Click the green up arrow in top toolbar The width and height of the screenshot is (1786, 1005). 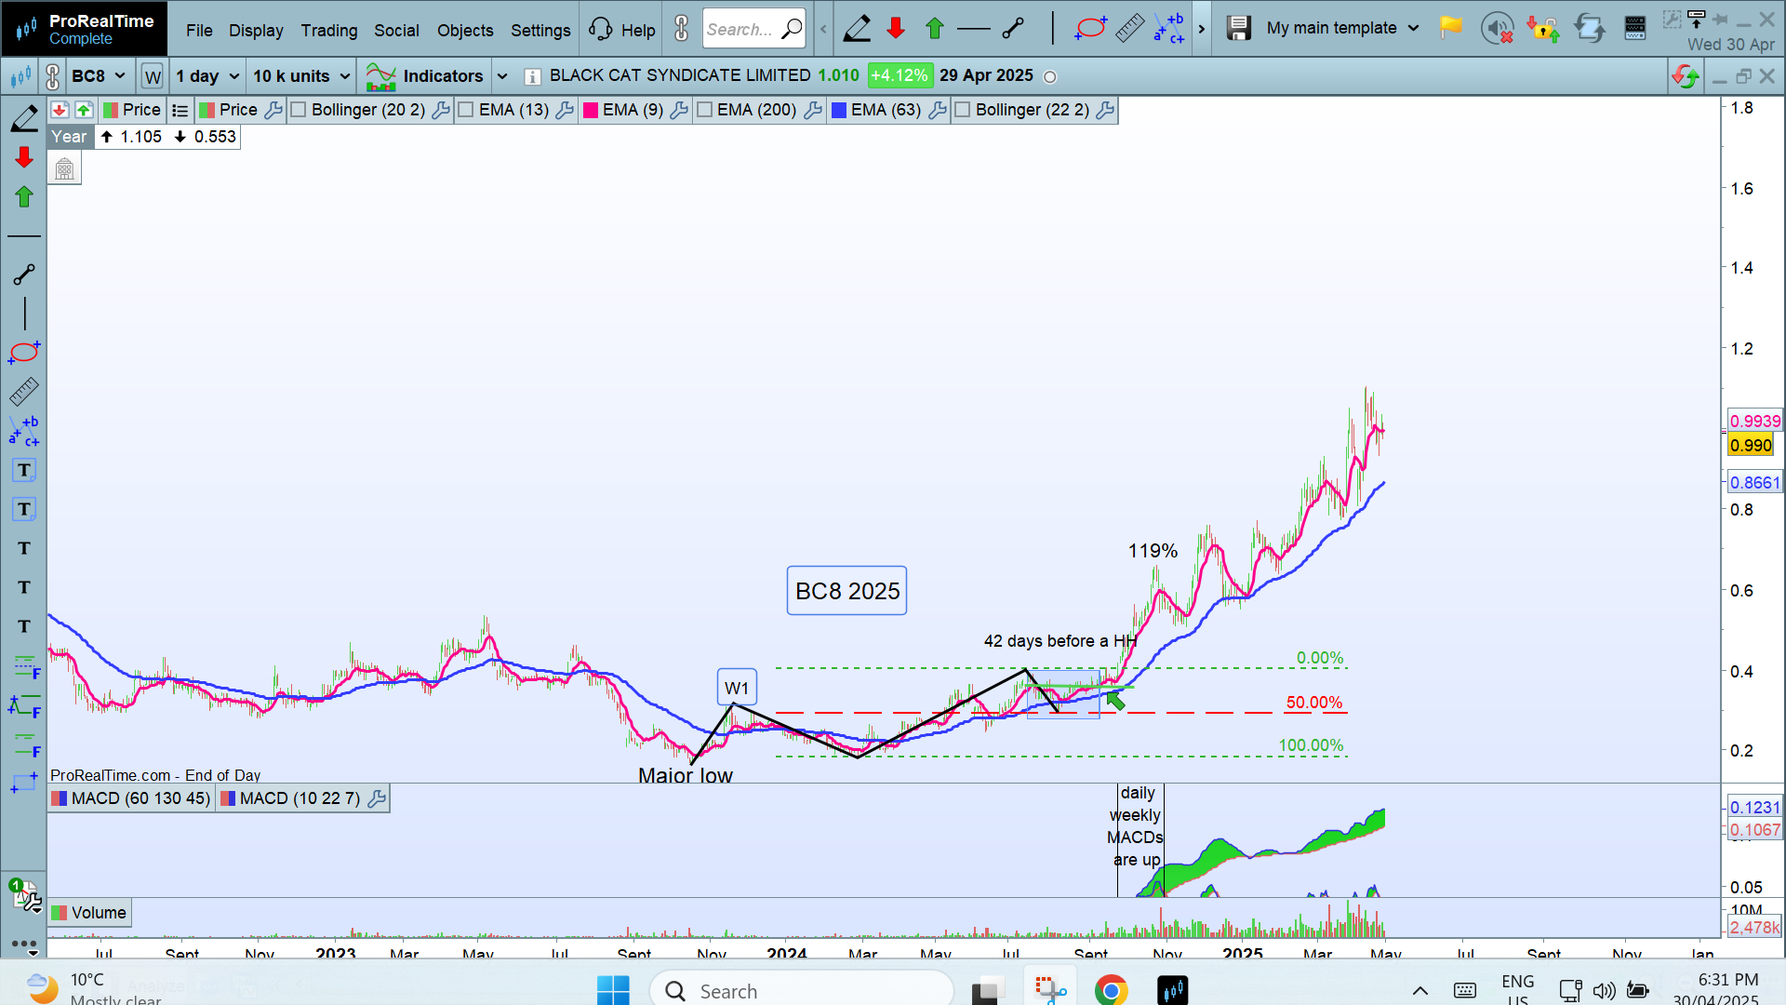click(x=935, y=29)
